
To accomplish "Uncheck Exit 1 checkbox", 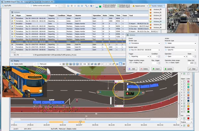I will 184,118.
